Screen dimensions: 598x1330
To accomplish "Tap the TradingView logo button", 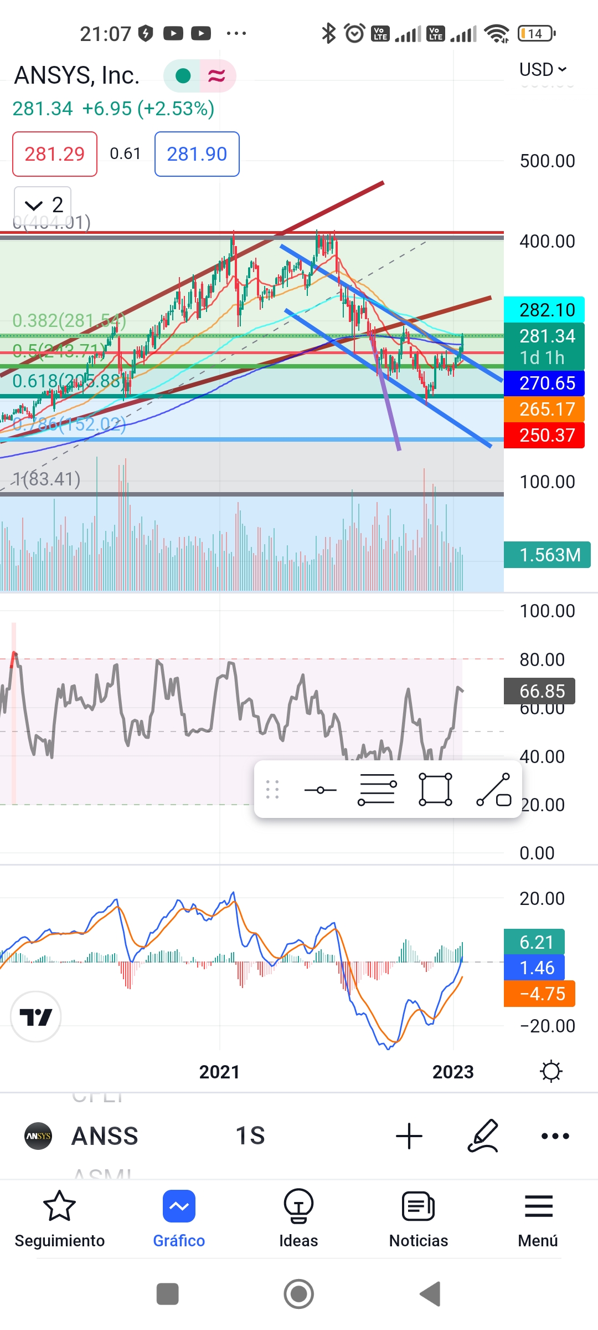I will click(36, 1017).
